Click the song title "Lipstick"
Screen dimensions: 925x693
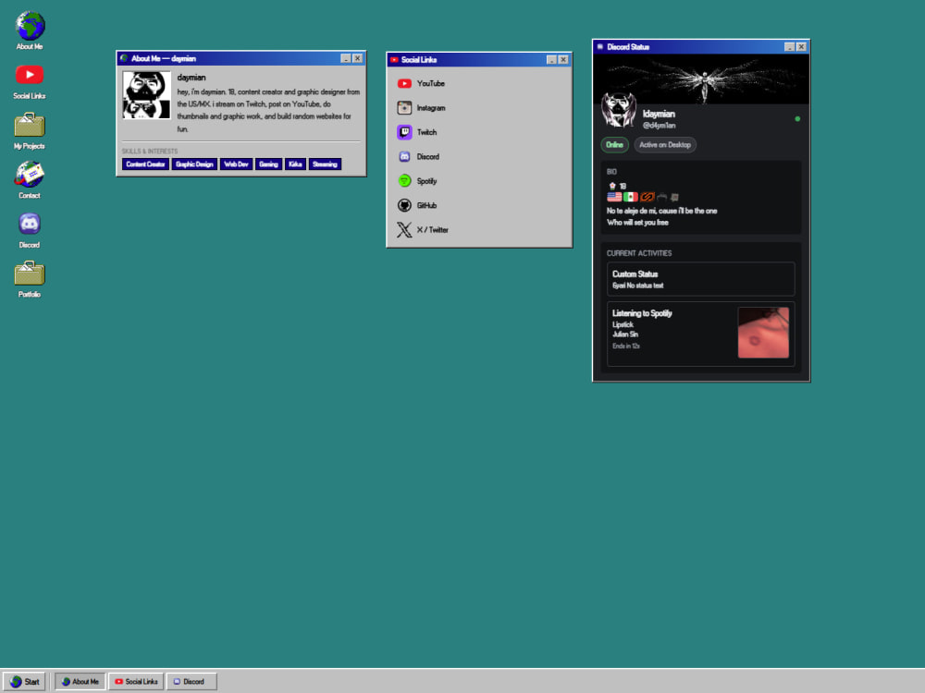[x=623, y=324]
